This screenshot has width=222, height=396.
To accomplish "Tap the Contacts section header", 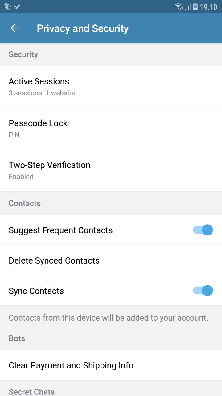I will (25, 203).
